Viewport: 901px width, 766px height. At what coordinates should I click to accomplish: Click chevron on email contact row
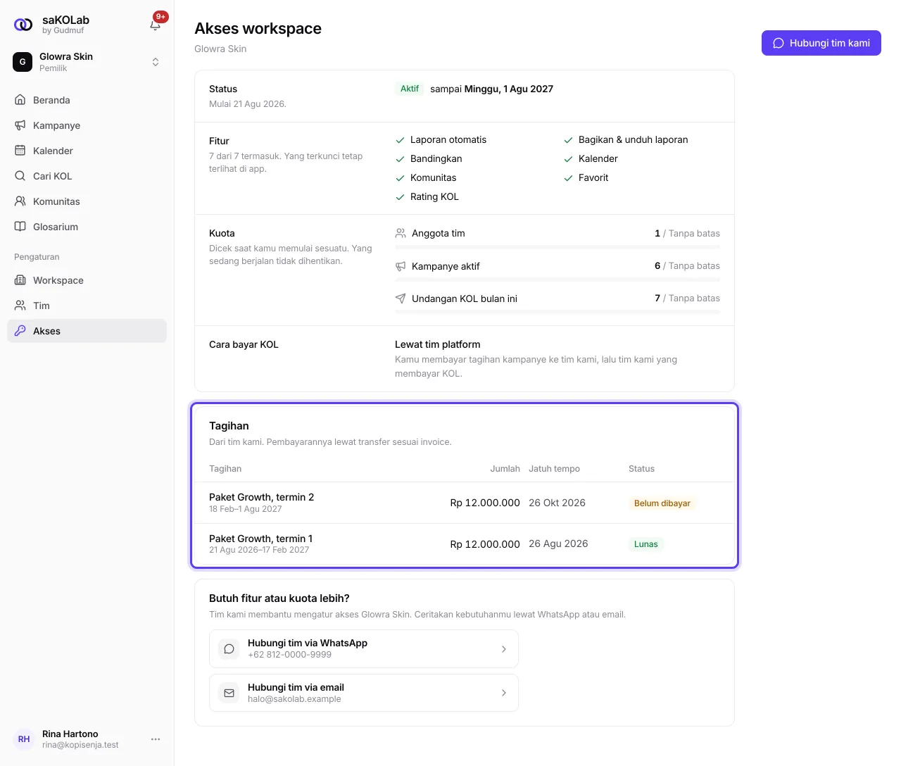(x=504, y=693)
